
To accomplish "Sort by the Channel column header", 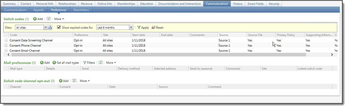I will pos(33,87).
